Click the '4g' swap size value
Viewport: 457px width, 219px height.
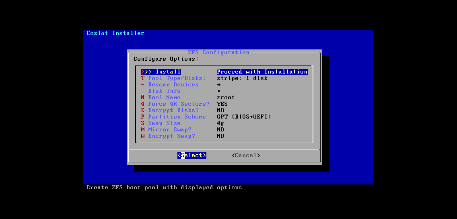(x=220, y=123)
